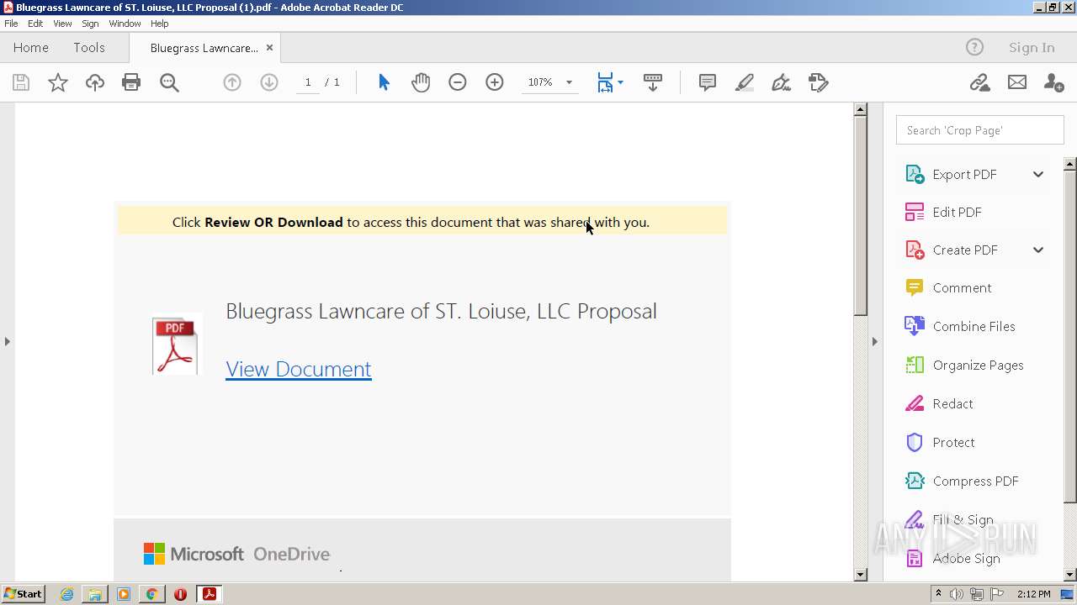Open the Help question mark icon
Image resolution: width=1077 pixels, height=605 pixels.
point(974,47)
